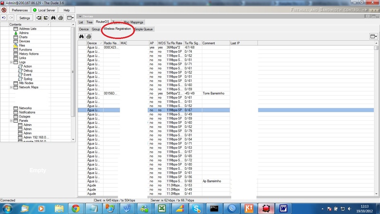The width and height of the screenshot is (380, 214).
Task: Click the Settings button
Action: [x=25, y=18]
